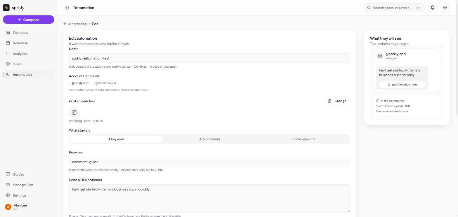The height and width of the screenshot is (217, 458).
Task: Open the watched Instagram post thumbnail
Action: tap(74, 112)
